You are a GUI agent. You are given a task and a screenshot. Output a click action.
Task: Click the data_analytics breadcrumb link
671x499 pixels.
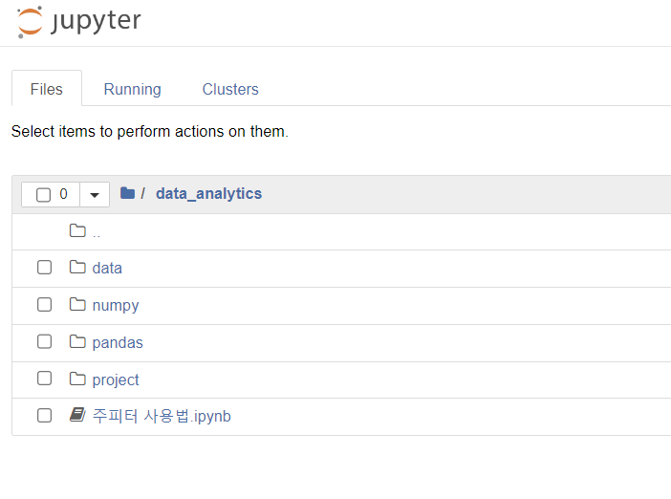pos(208,194)
